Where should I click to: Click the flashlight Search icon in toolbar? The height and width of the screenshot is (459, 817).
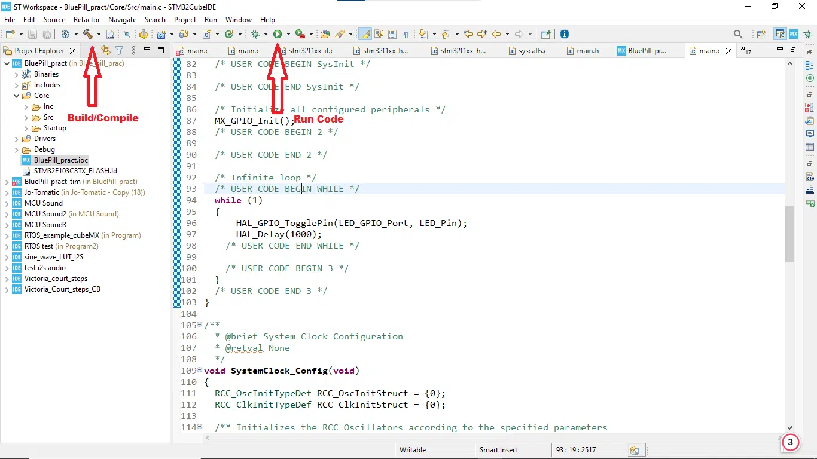coord(340,34)
